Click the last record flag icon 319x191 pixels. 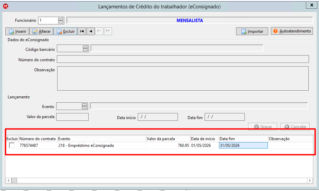pos(108,31)
